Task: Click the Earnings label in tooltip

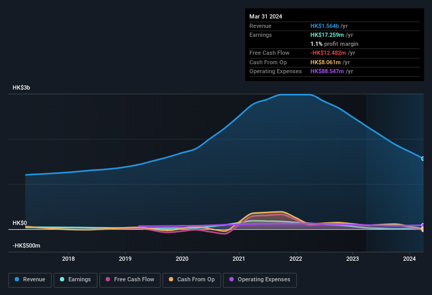Action: coord(260,35)
